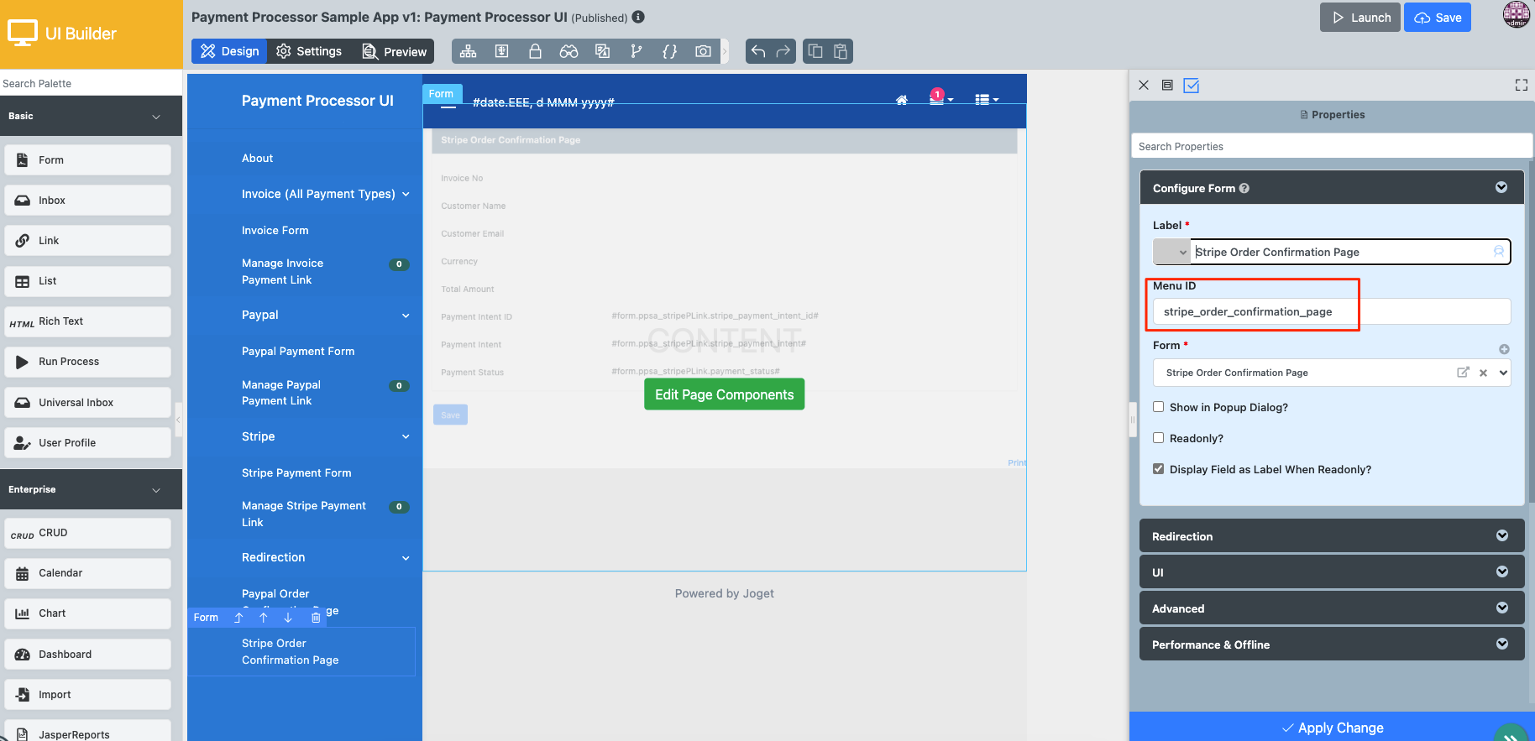Click Apply Change button

(1332, 728)
